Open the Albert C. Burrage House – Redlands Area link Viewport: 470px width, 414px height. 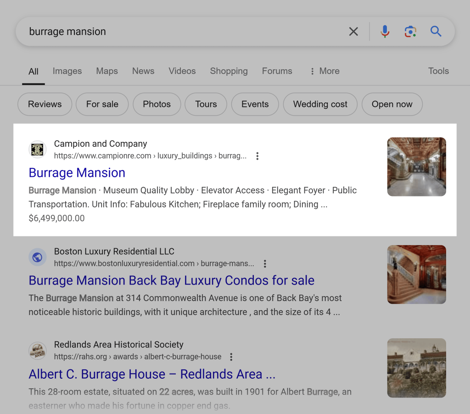[x=152, y=374]
